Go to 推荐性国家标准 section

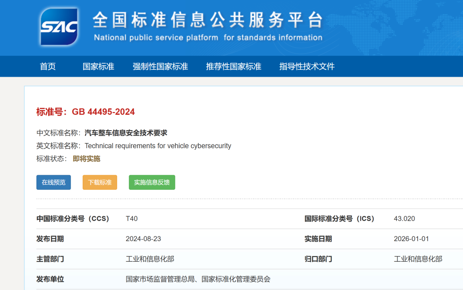click(x=234, y=66)
